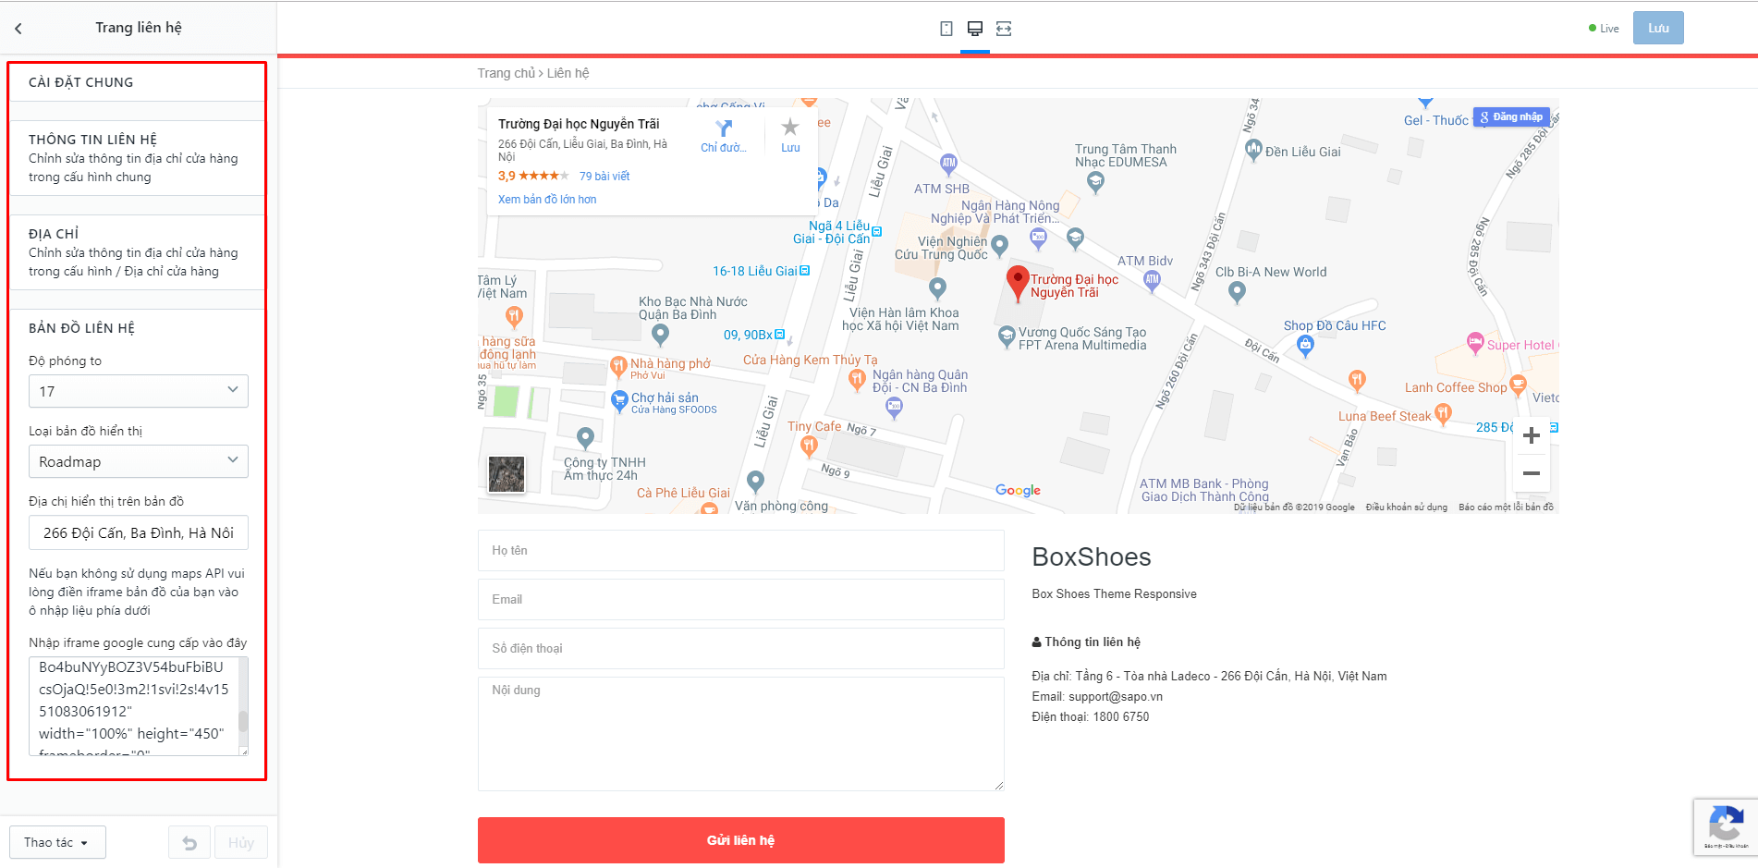Click the Công ty TNHH Ẩm thực 24h pin
This screenshot has width=1758, height=868.
coord(585,437)
